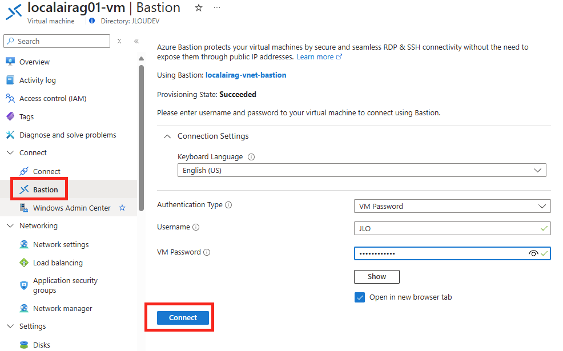Click the blue Connect button
Image resolution: width=563 pixels, height=351 pixels.
183,318
